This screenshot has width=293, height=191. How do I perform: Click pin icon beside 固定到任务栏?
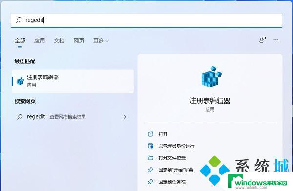click(x=150, y=182)
